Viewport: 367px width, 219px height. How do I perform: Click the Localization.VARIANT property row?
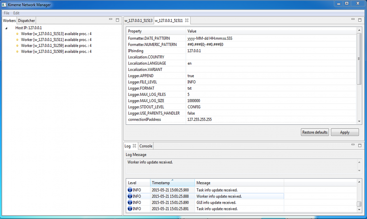[241, 69]
